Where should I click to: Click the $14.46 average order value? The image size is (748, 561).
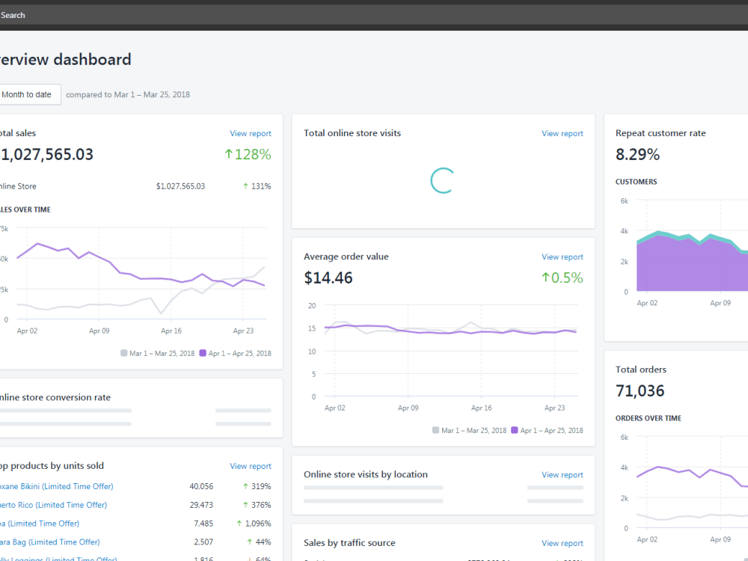[x=328, y=278]
